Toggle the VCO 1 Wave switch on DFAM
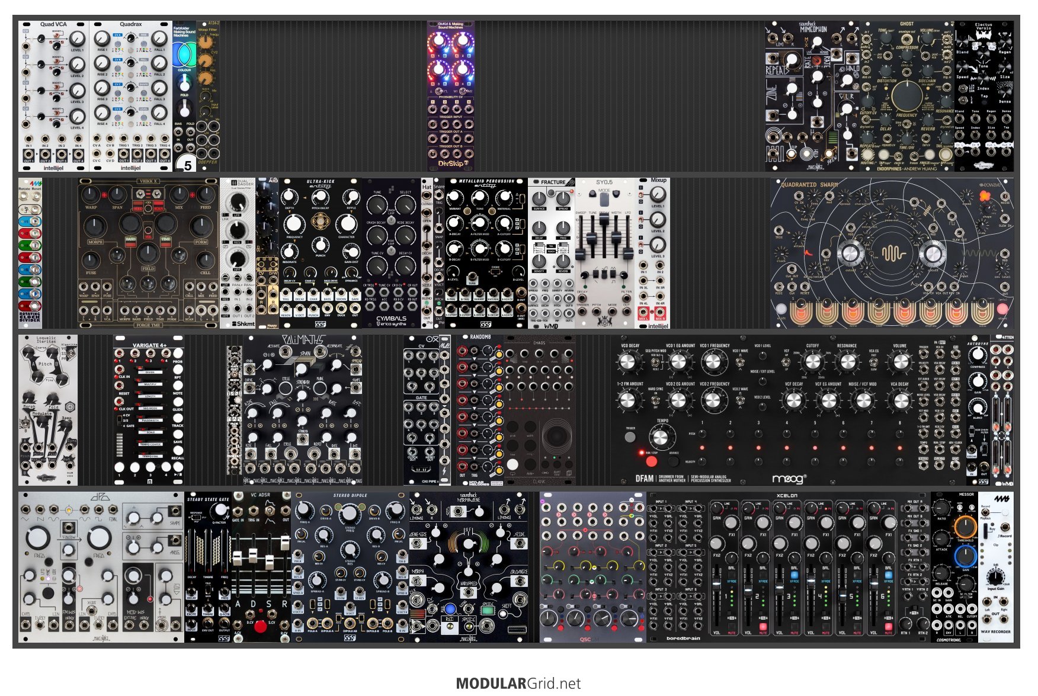 click(x=740, y=362)
